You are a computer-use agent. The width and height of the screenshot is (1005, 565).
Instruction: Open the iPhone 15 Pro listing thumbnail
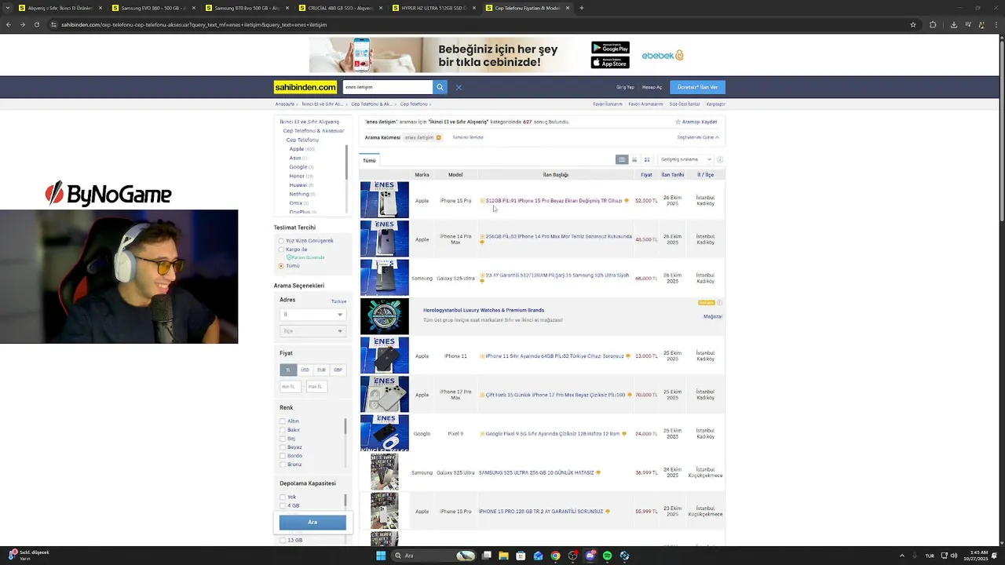pyautogui.click(x=385, y=199)
